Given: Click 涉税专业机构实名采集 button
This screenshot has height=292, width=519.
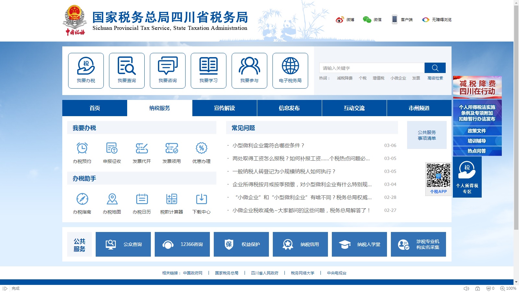Looking at the screenshot, I should pyautogui.click(x=418, y=244).
